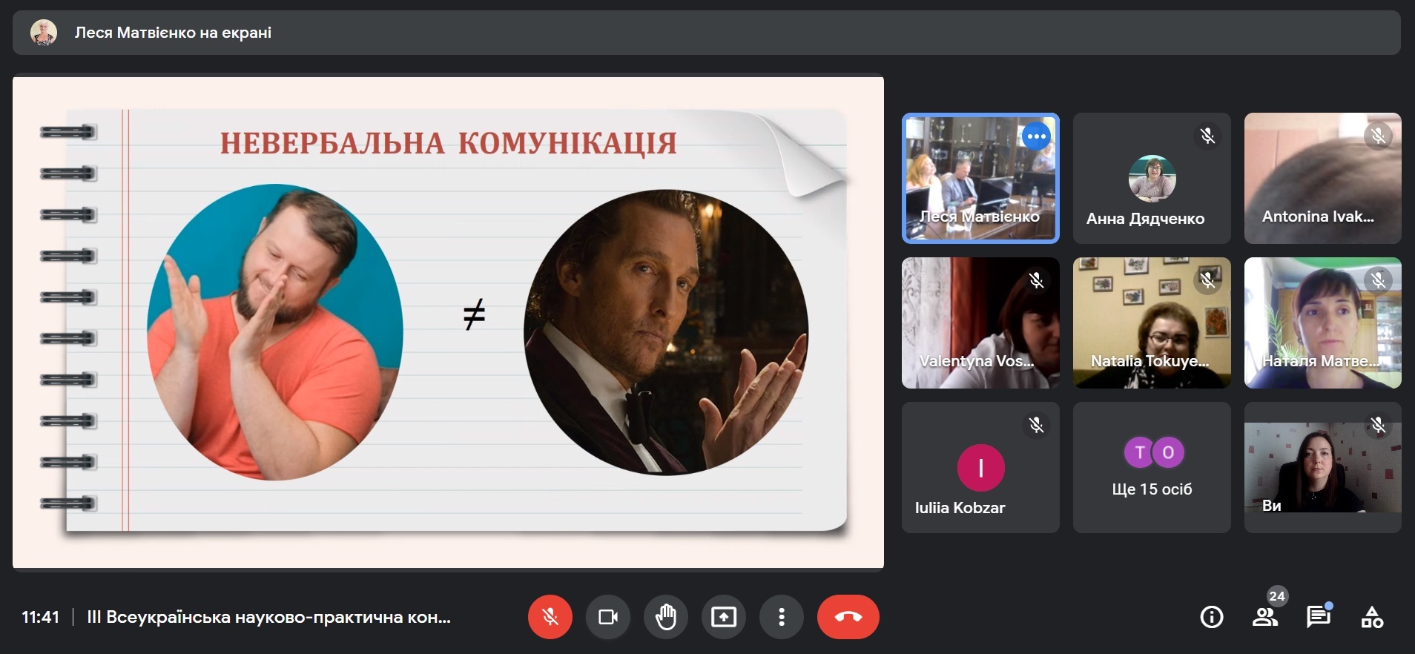This screenshot has width=1415, height=654.
Task: Click muted mic icon on Наталя Матве tile
Action: coord(1378,280)
